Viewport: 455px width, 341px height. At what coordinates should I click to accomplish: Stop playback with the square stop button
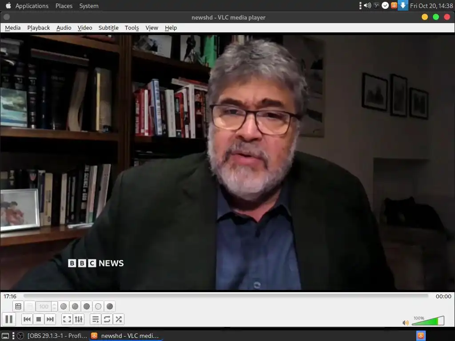coord(39,319)
